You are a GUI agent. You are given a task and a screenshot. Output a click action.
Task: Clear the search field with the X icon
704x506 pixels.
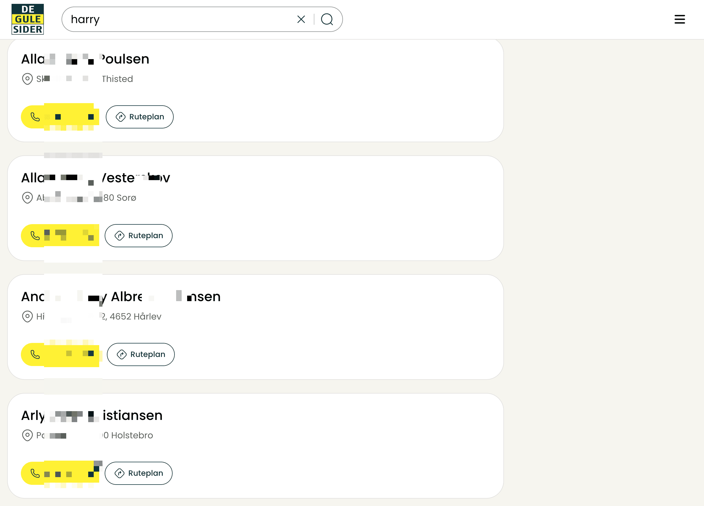click(x=301, y=19)
